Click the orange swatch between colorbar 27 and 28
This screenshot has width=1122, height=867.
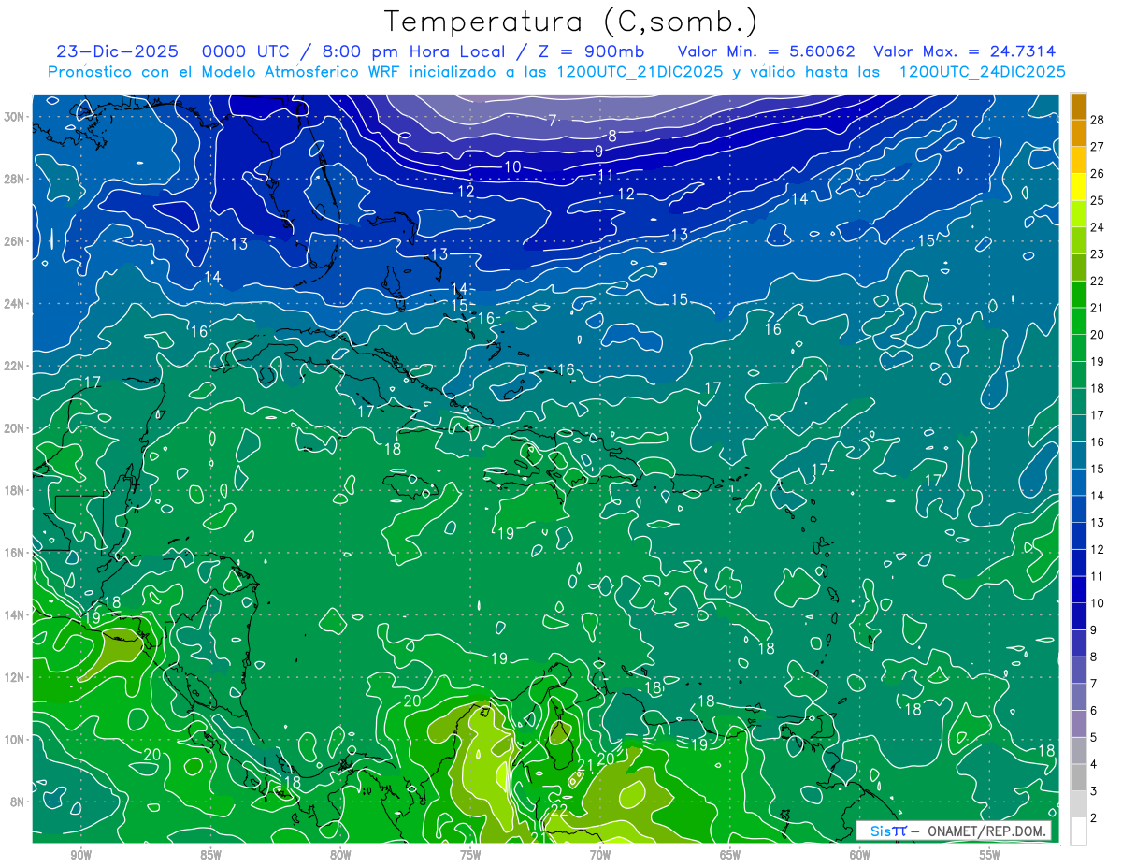click(1078, 133)
